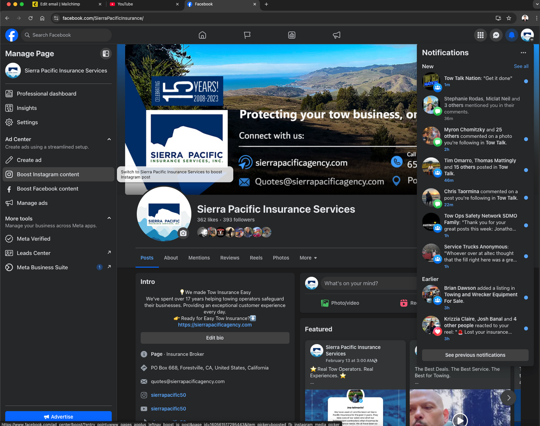Image resolution: width=540 pixels, height=426 pixels.
Task: Click the Facebook logo icon
Action: coord(12,35)
